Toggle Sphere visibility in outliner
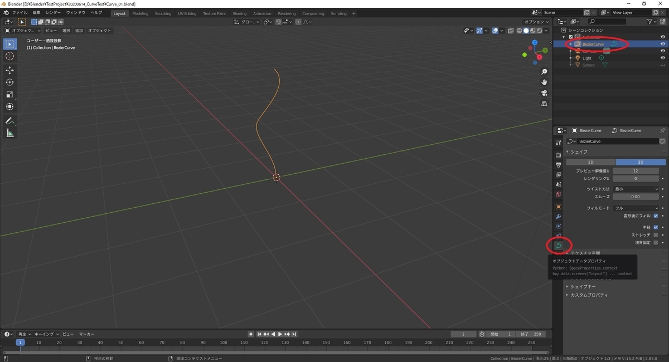Screen dimensions: 669x362 (663, 65)
